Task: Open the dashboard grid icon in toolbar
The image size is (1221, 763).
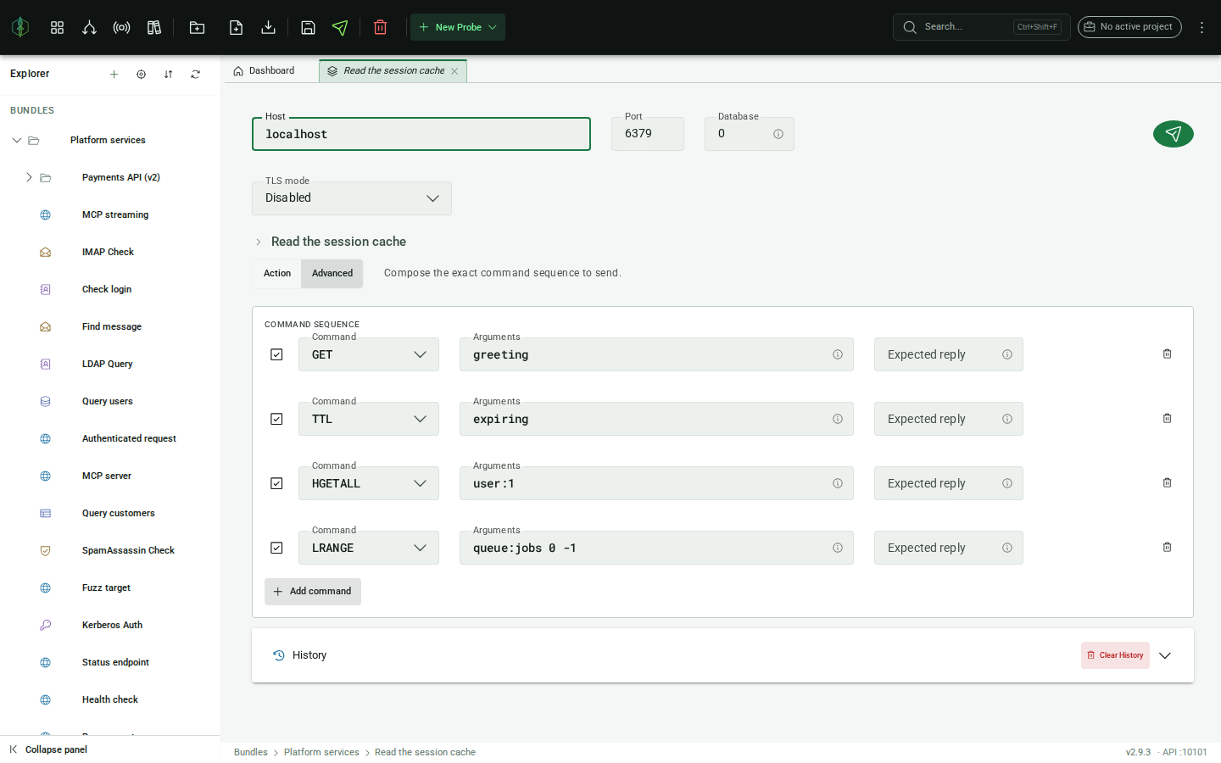Action: click(57, 27)
